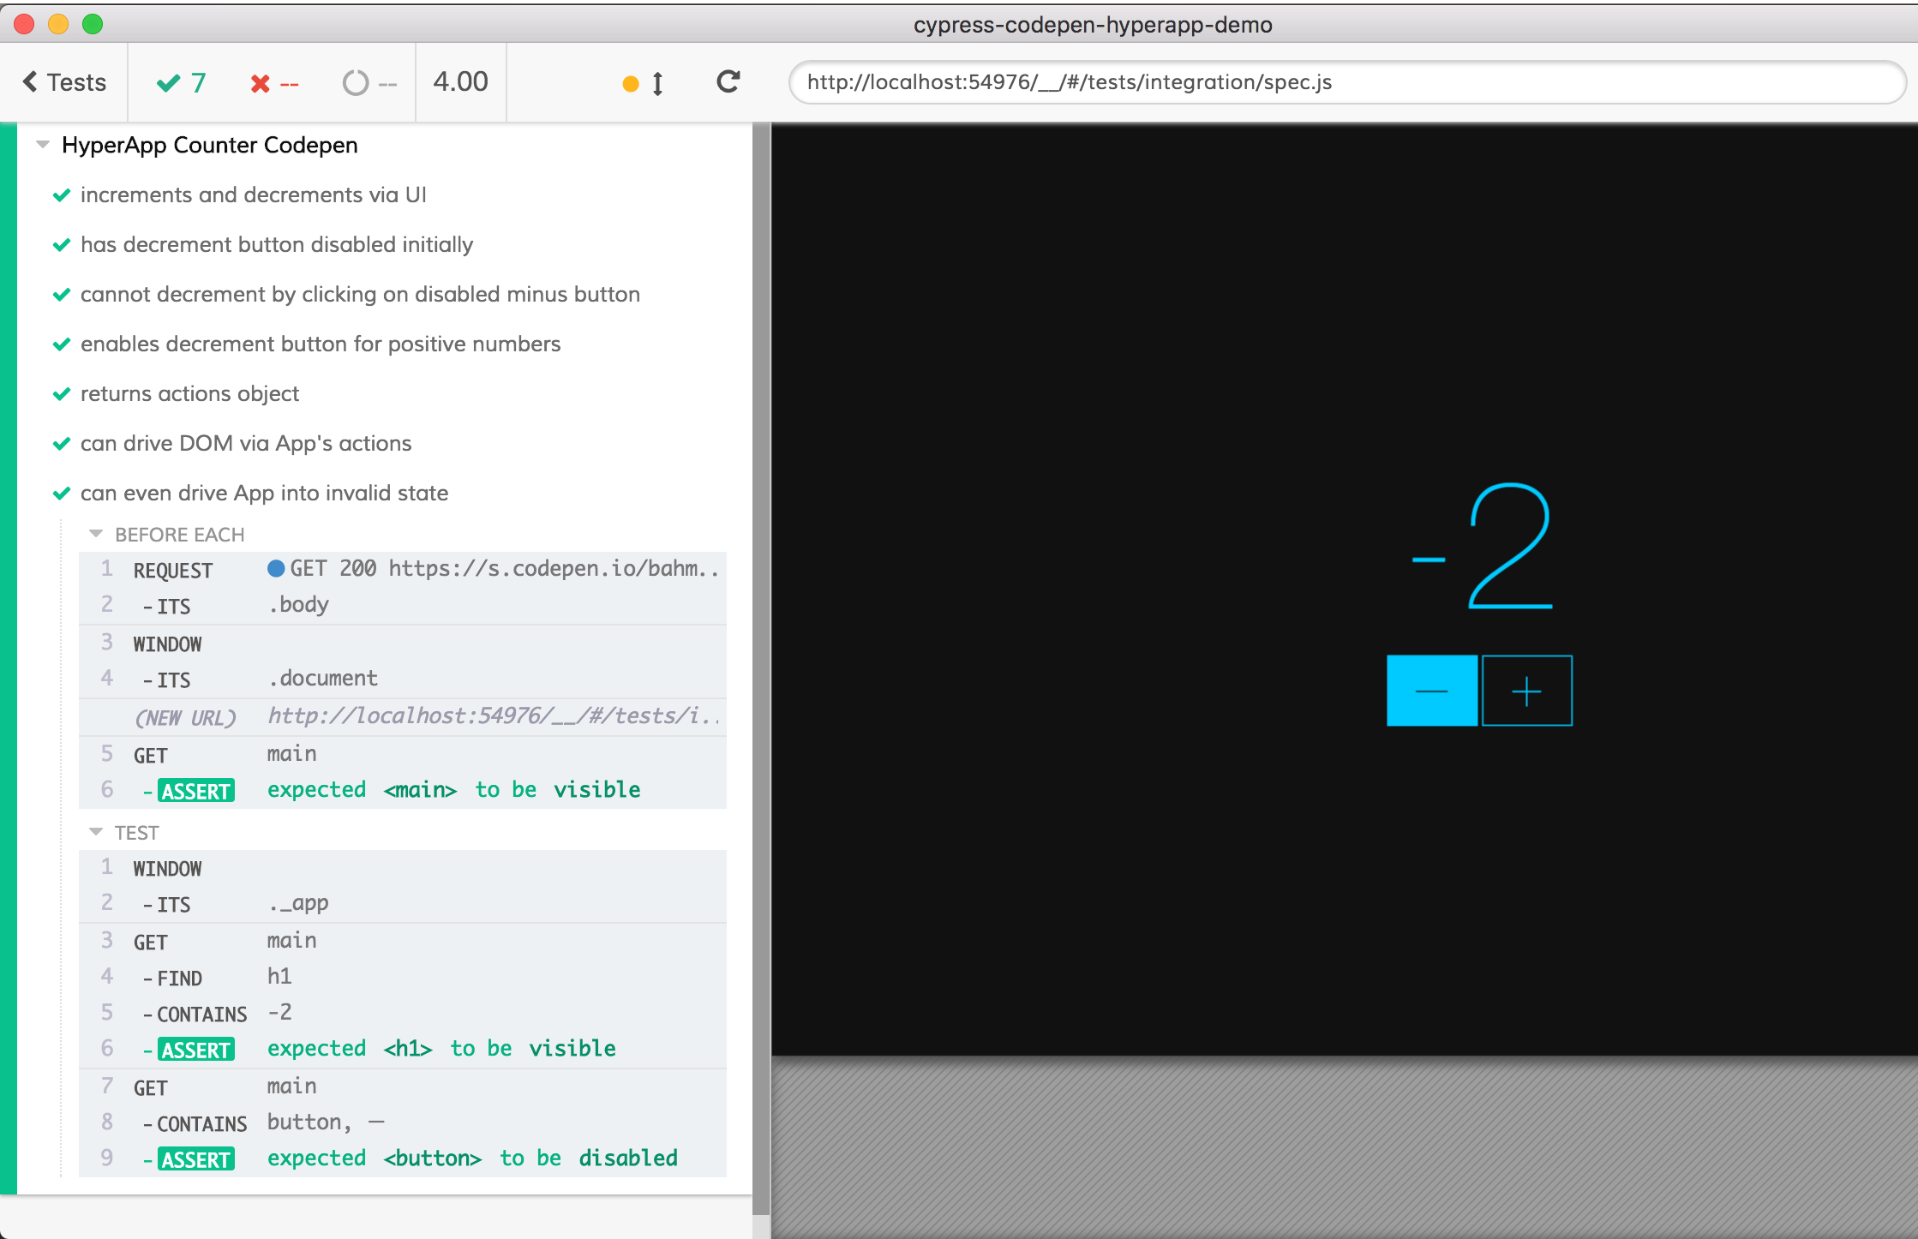Click the back chevron next to Tests
This screenshot has height=1239, width=1918.
tap(30, 82)
